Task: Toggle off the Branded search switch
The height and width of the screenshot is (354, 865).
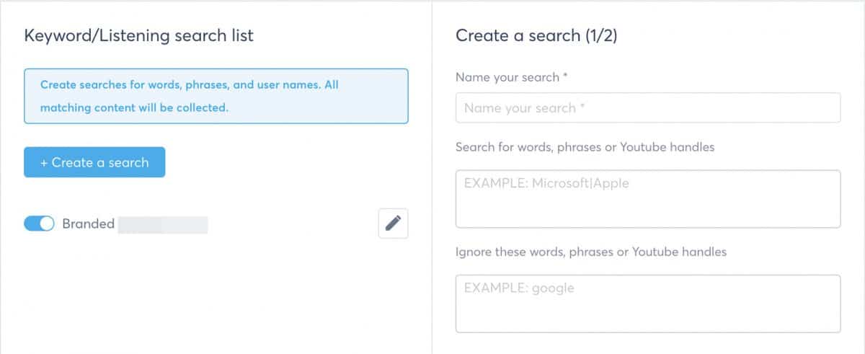Action: 39,224
